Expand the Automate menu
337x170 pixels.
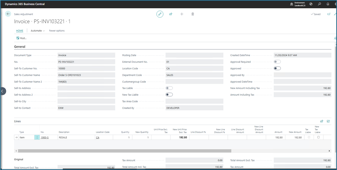click(38, 31)
